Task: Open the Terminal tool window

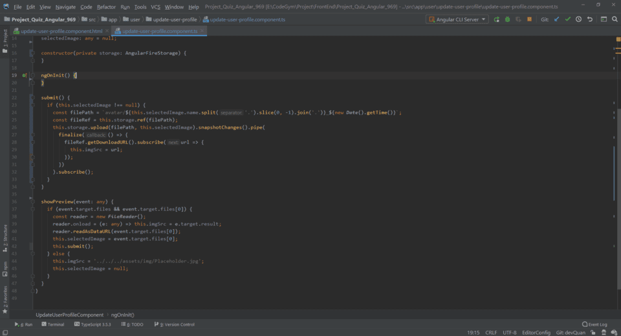Action: pos(52,324)
